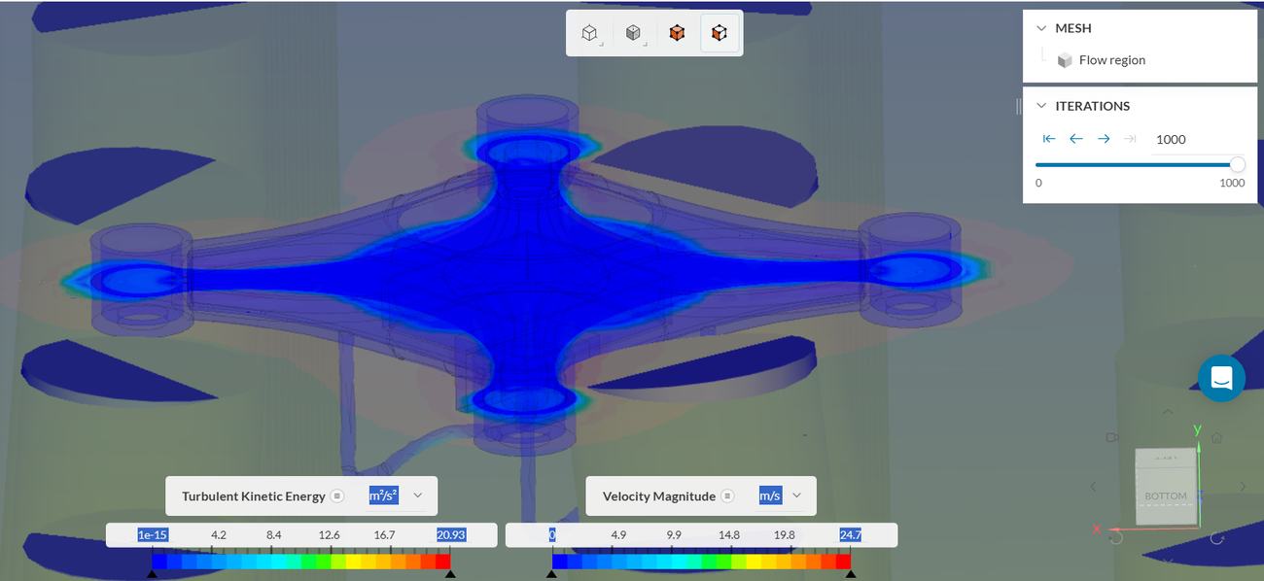Expand the Turbulent Kinetic Energy dropdown chevron

coord(418,496)
